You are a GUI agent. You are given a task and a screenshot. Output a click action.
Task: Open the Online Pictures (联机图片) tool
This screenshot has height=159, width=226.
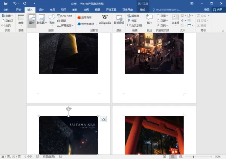pos(42,20)
